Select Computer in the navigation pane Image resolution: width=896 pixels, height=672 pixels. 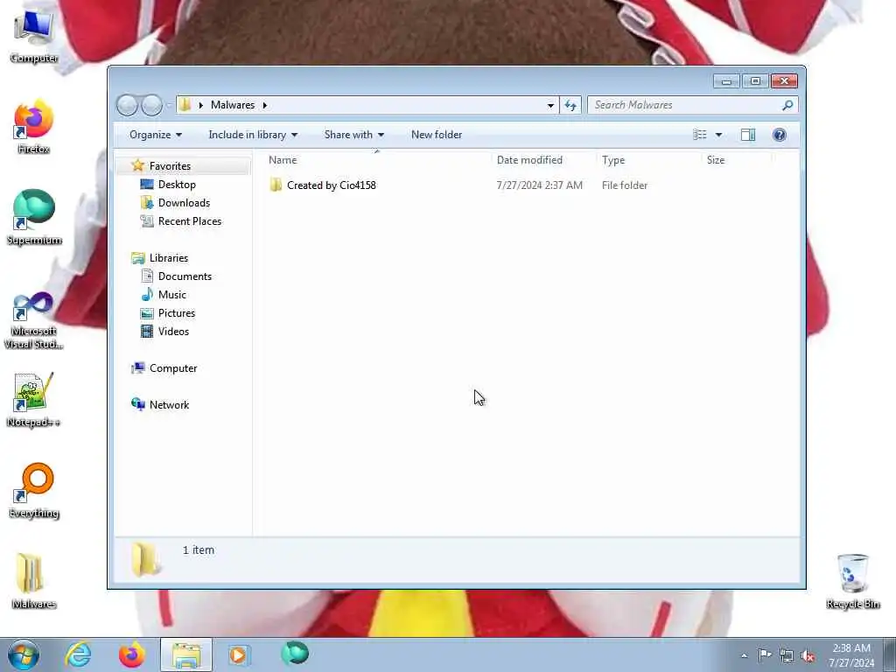coord(173,368)
